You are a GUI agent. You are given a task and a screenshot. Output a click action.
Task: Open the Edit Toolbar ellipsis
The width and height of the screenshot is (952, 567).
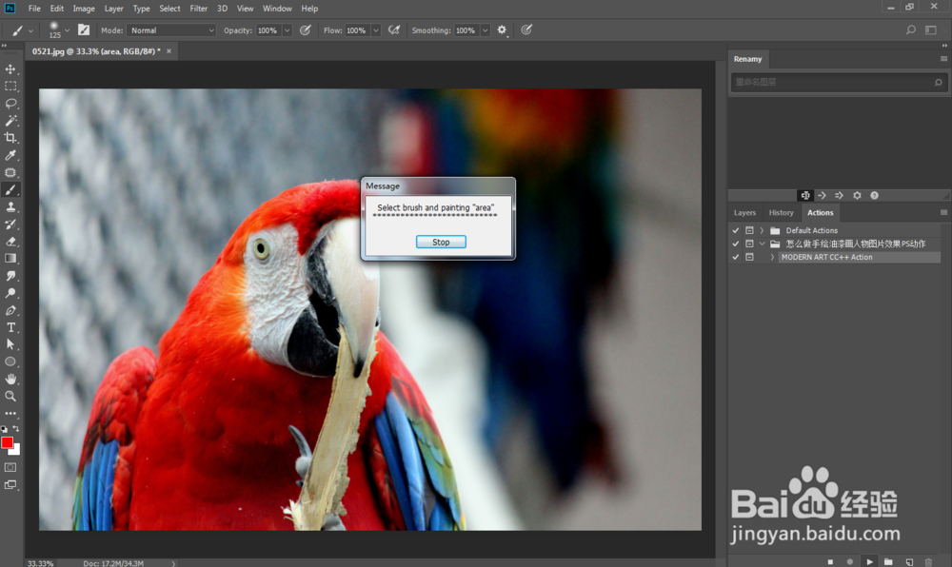(x=10, y=414)
